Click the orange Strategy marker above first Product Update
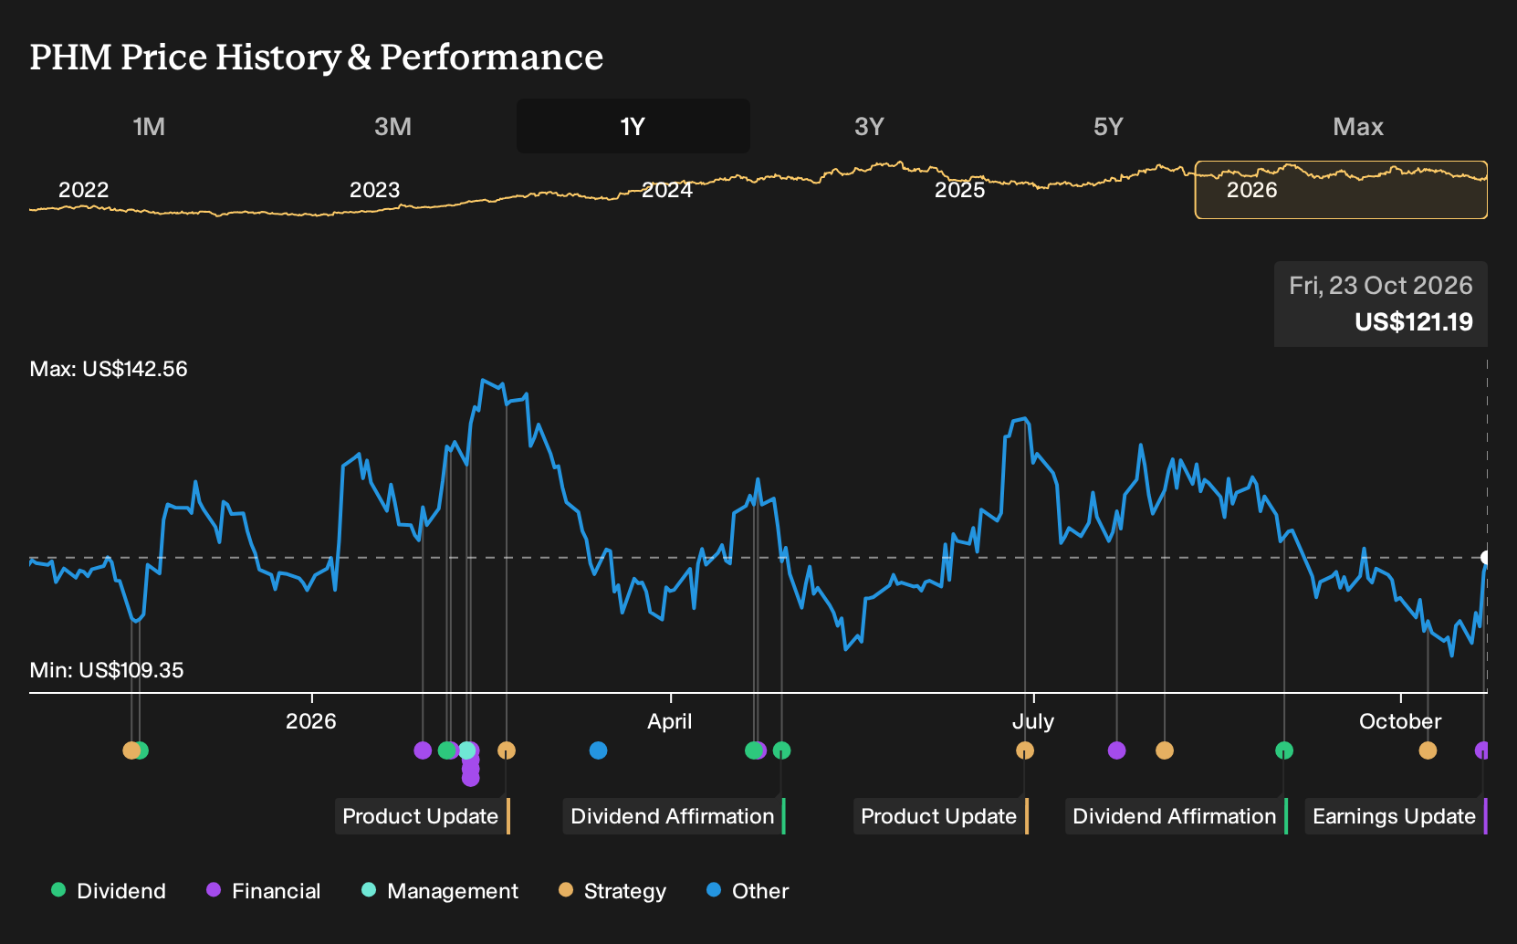Screen dimensions: 1517x944 (x=507, y=750)
